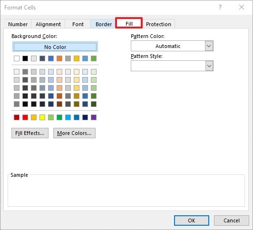Choose the green theme swatch in top row
The image size is (253, 230).
(x=94, y=58)
